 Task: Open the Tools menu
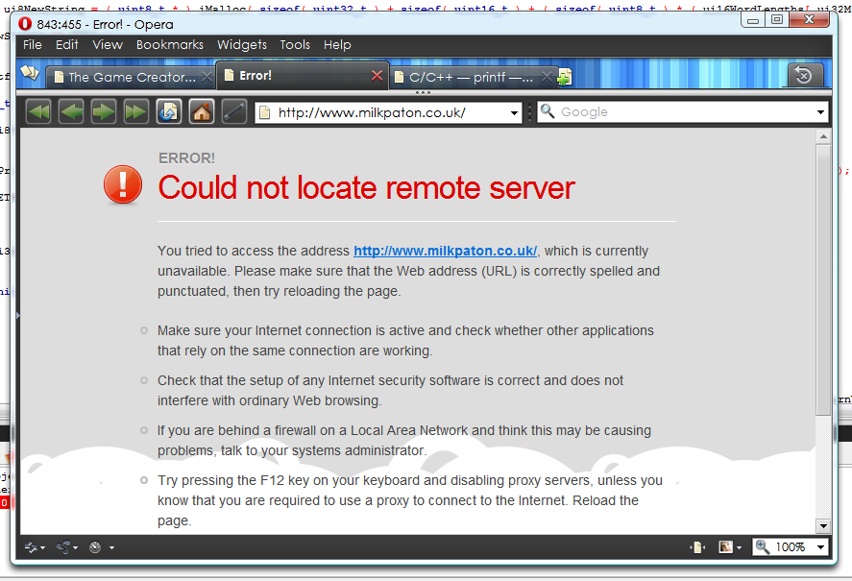tap(295, 45)
